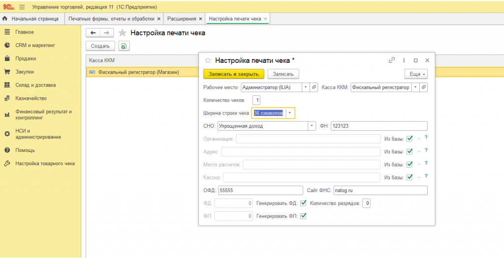Click the Количество разрядов field
This screenshot has height=258, width=504.
point(366,203)
